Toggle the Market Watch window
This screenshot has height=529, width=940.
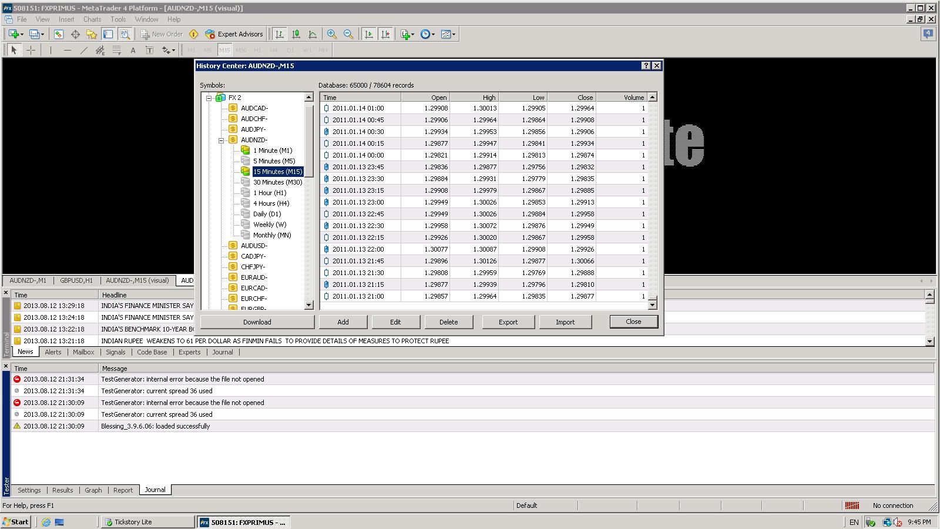coord(59,34)
